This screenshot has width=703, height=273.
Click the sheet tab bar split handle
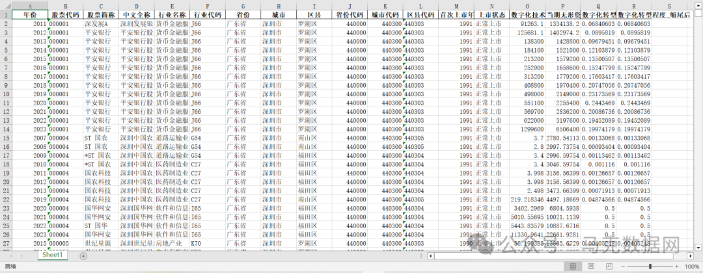pyautogui.click(x=422, y=256)
